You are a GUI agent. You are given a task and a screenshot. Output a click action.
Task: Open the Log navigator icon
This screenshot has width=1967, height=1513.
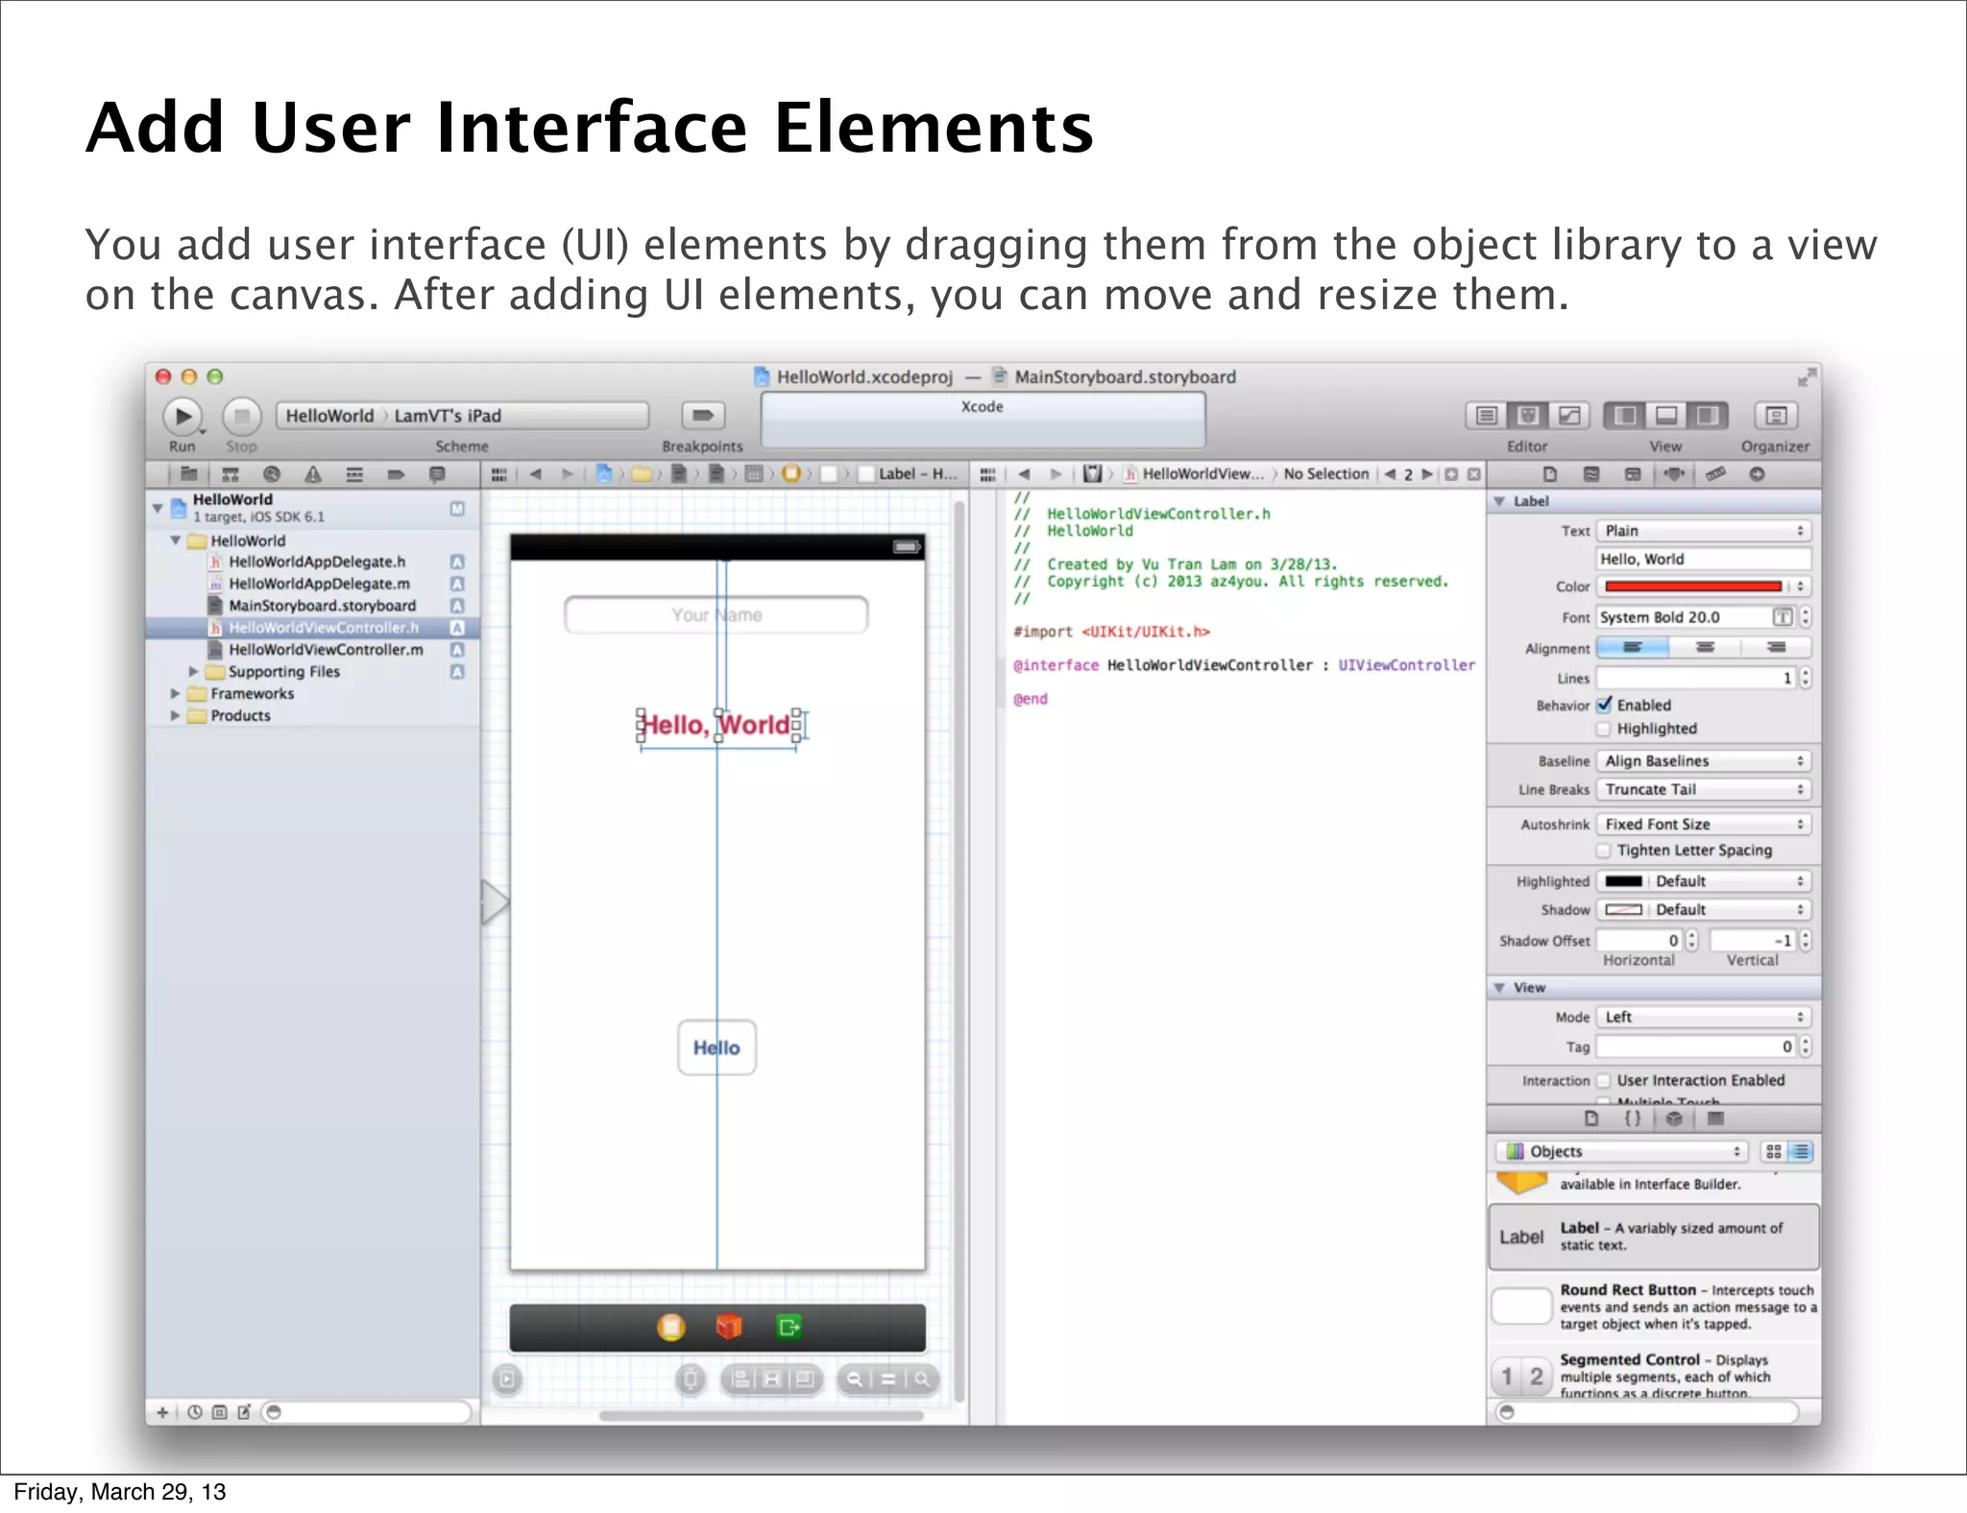[x=437, y=474]
